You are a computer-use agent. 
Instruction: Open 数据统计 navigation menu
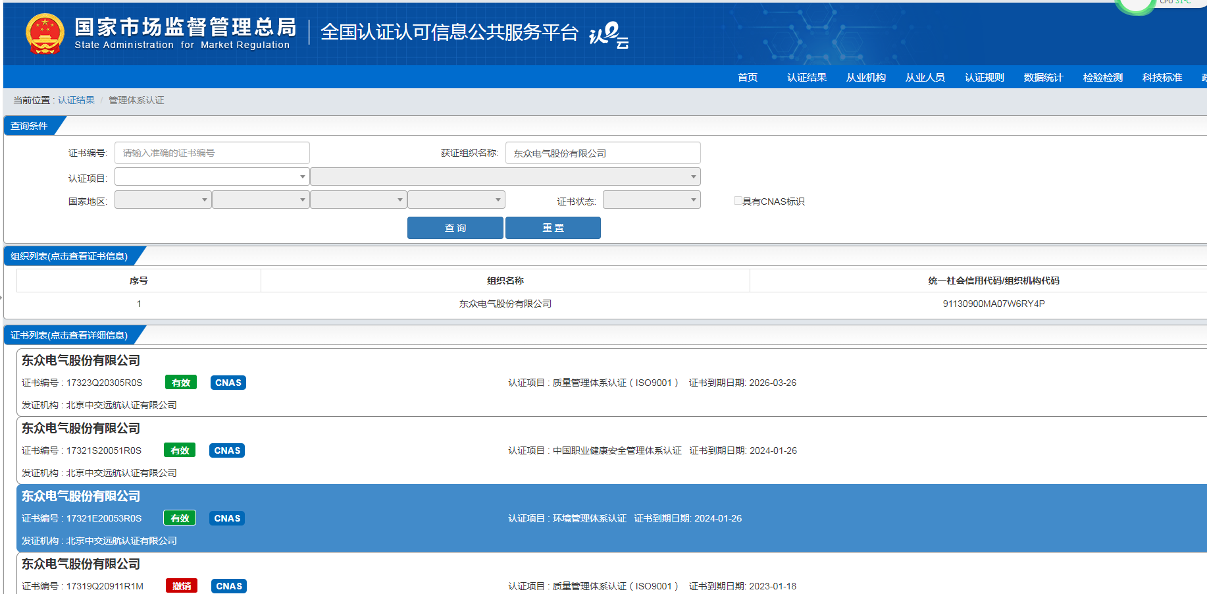tap(1044, 78)
